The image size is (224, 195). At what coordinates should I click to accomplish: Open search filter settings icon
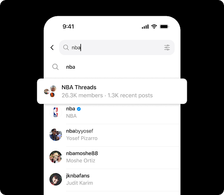click(167, 48)
